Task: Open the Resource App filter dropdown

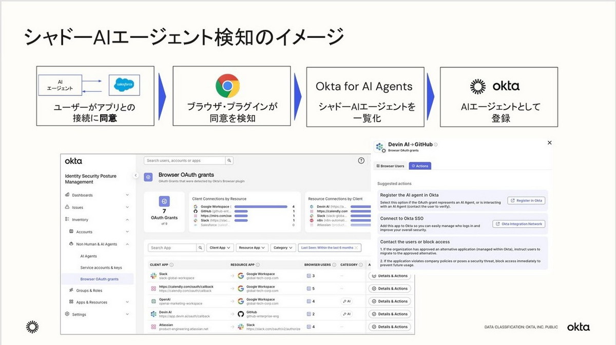Action: 253,248
